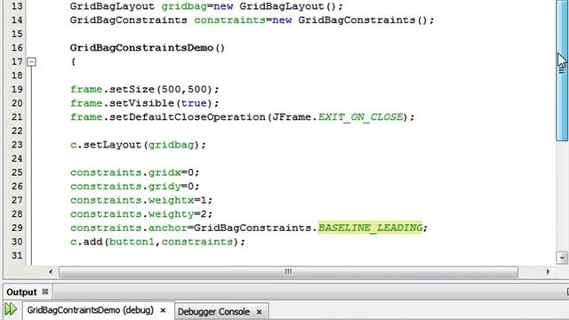Click line number 23 in the gutter
569x320 pixels.
[x=17, y=145]
